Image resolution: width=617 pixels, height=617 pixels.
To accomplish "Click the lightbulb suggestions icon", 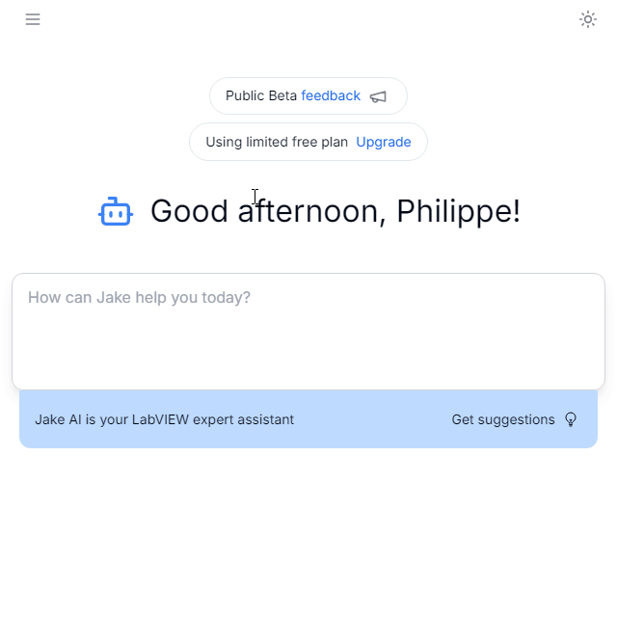I will coord(571,419).
